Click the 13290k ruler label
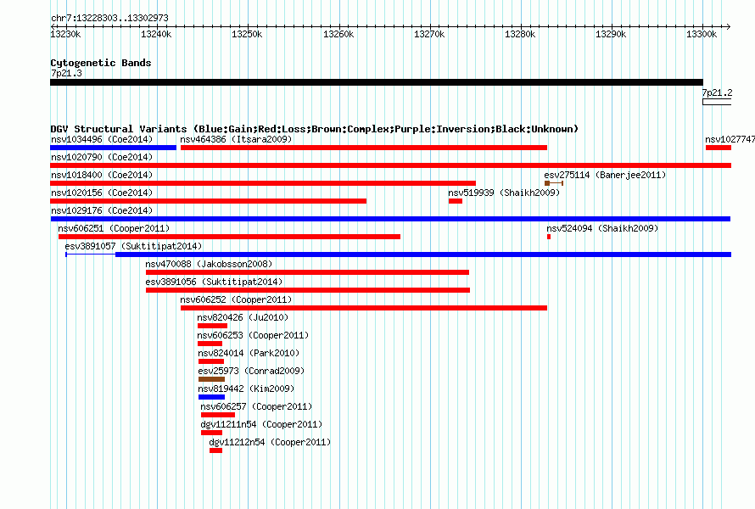The image size is (755, 509). pos(611,34)
